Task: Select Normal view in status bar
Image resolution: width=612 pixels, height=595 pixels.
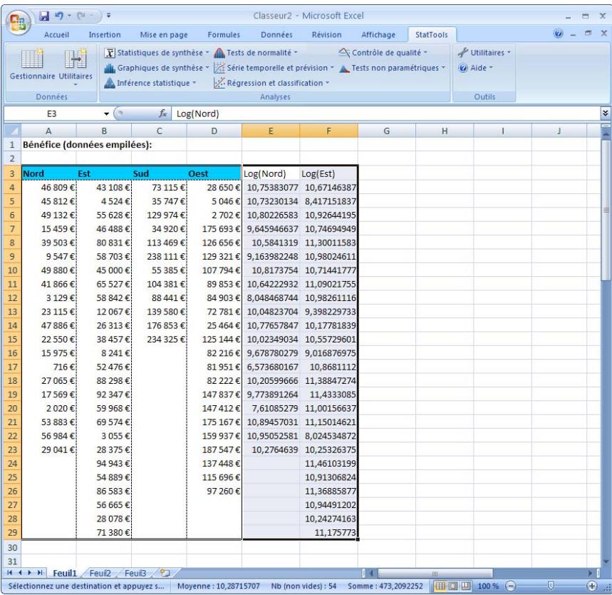Action: [440, 584]
